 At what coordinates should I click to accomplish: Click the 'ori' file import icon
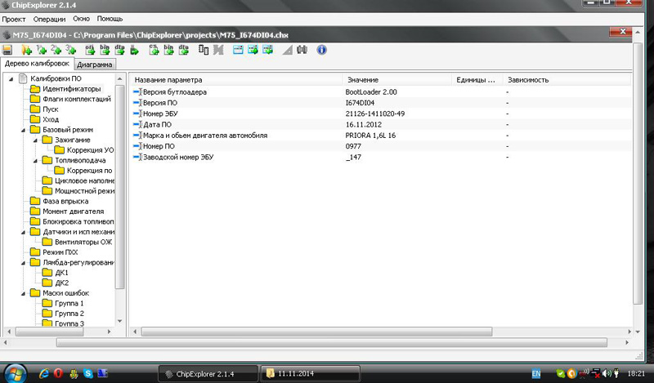[x=91, y=51]
